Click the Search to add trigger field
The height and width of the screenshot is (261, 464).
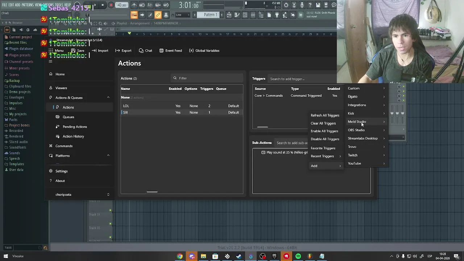302,79
